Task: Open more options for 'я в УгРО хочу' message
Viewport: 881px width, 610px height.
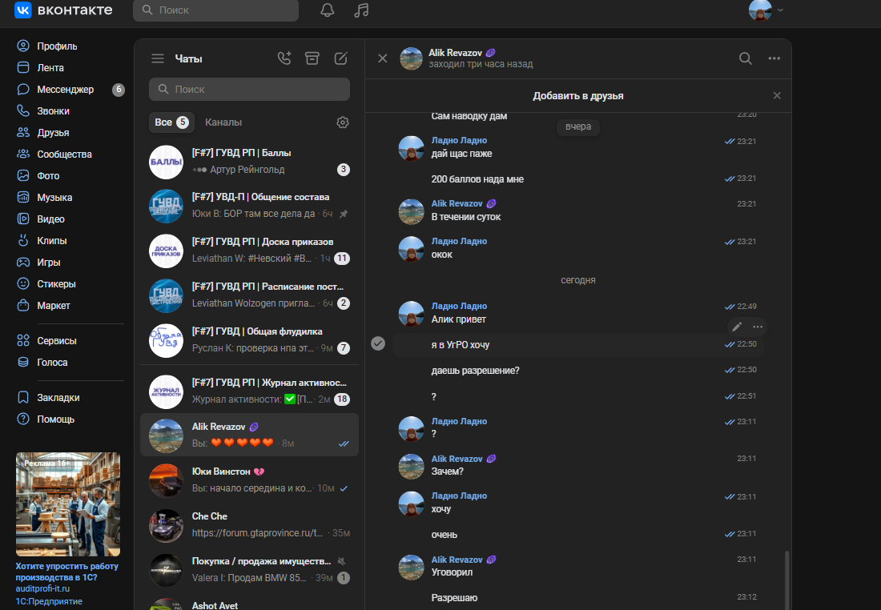Action: pyautogui.click(x=758, y=327)
